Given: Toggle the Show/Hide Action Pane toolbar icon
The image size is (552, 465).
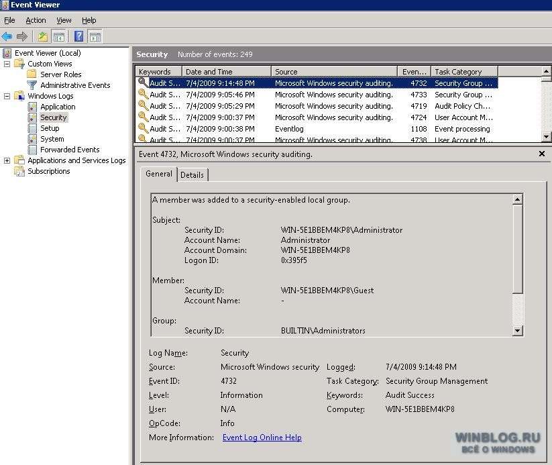Looking at the screenshot, I should pos(95,36).
